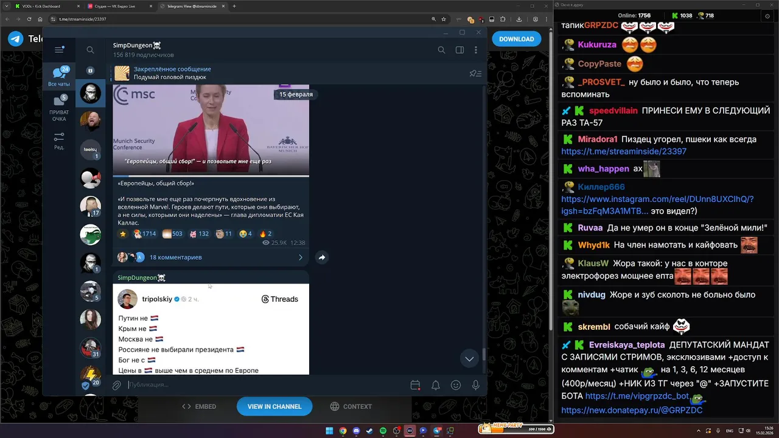Open t.me/streaminside/23397 link in stream chat
This screenshot has width=779, height=438.
click(624, 151)
